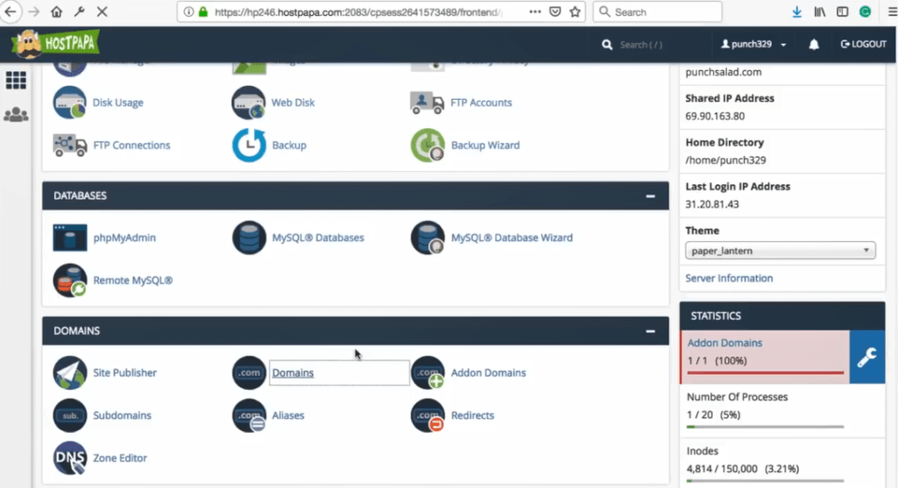
Task: Go back in browser history
Action: pyautogui.click(x=11, y=11)
